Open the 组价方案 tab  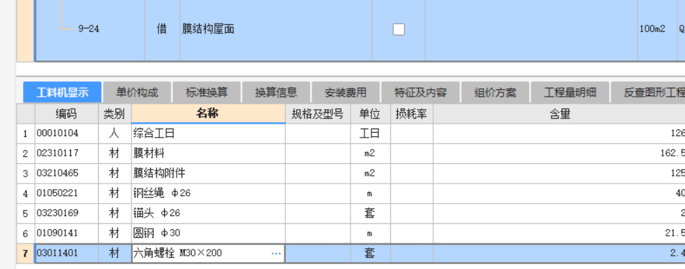tap(495, 92)
